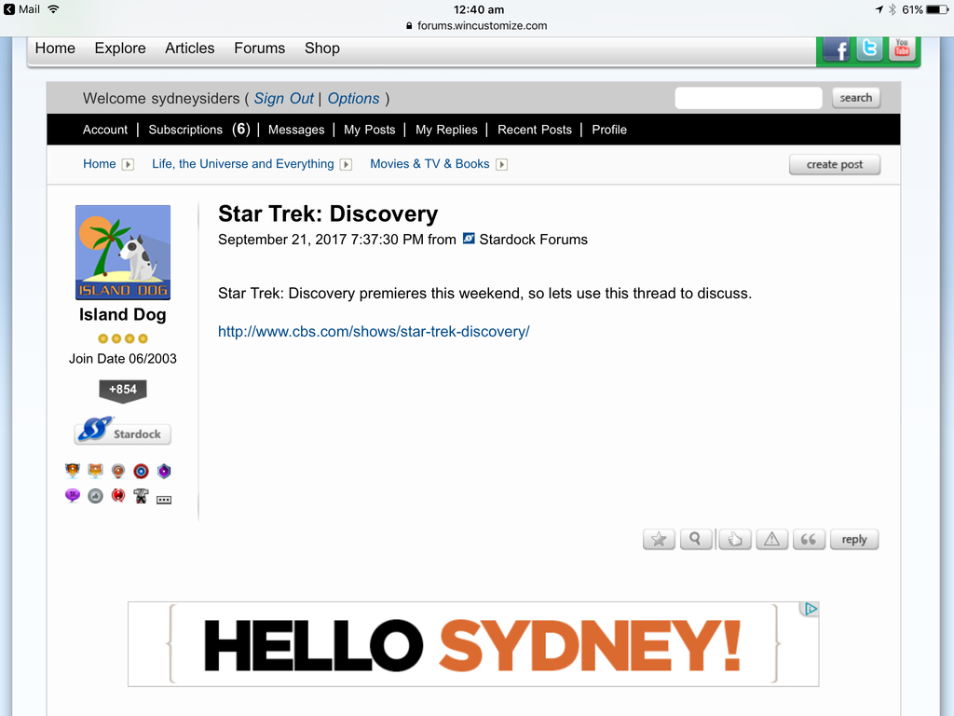This screenshot has width=954, height=716.
Task: Open the Articles menu item
Action: pos(190,48)
